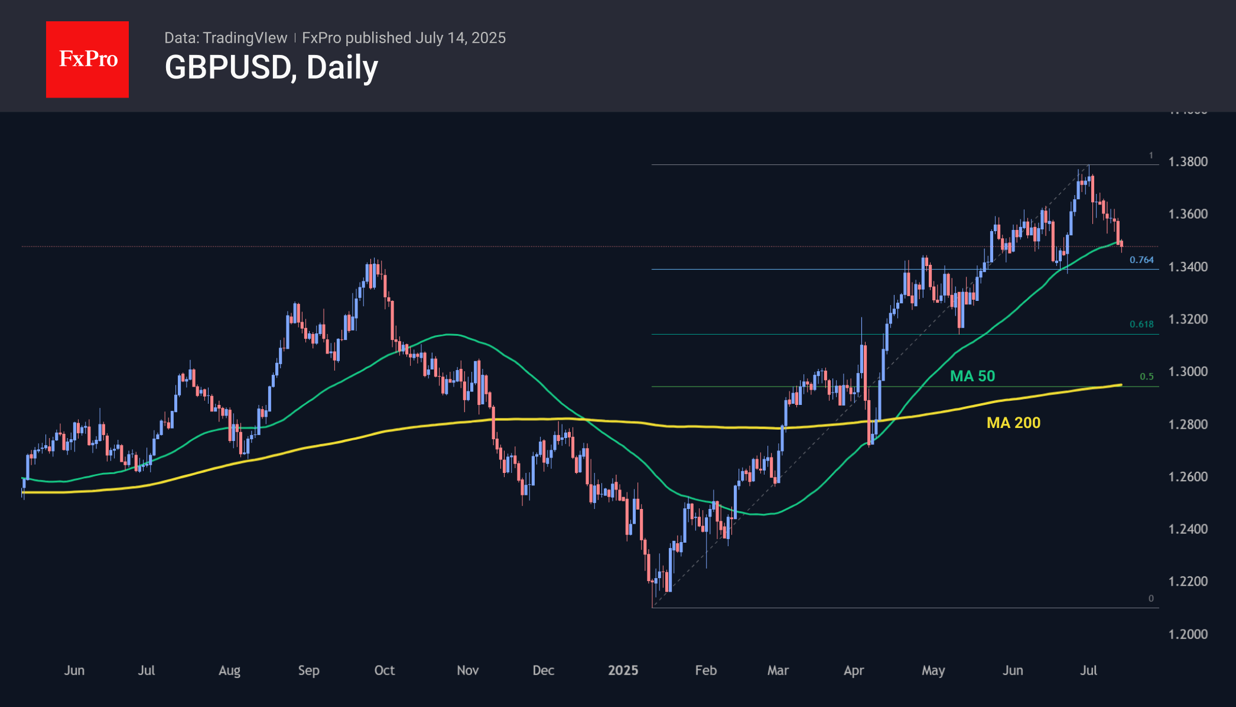The image size is (1236, 707).
Task: Click the Fibonacci level 1 line label
Action: [1150, 155]
